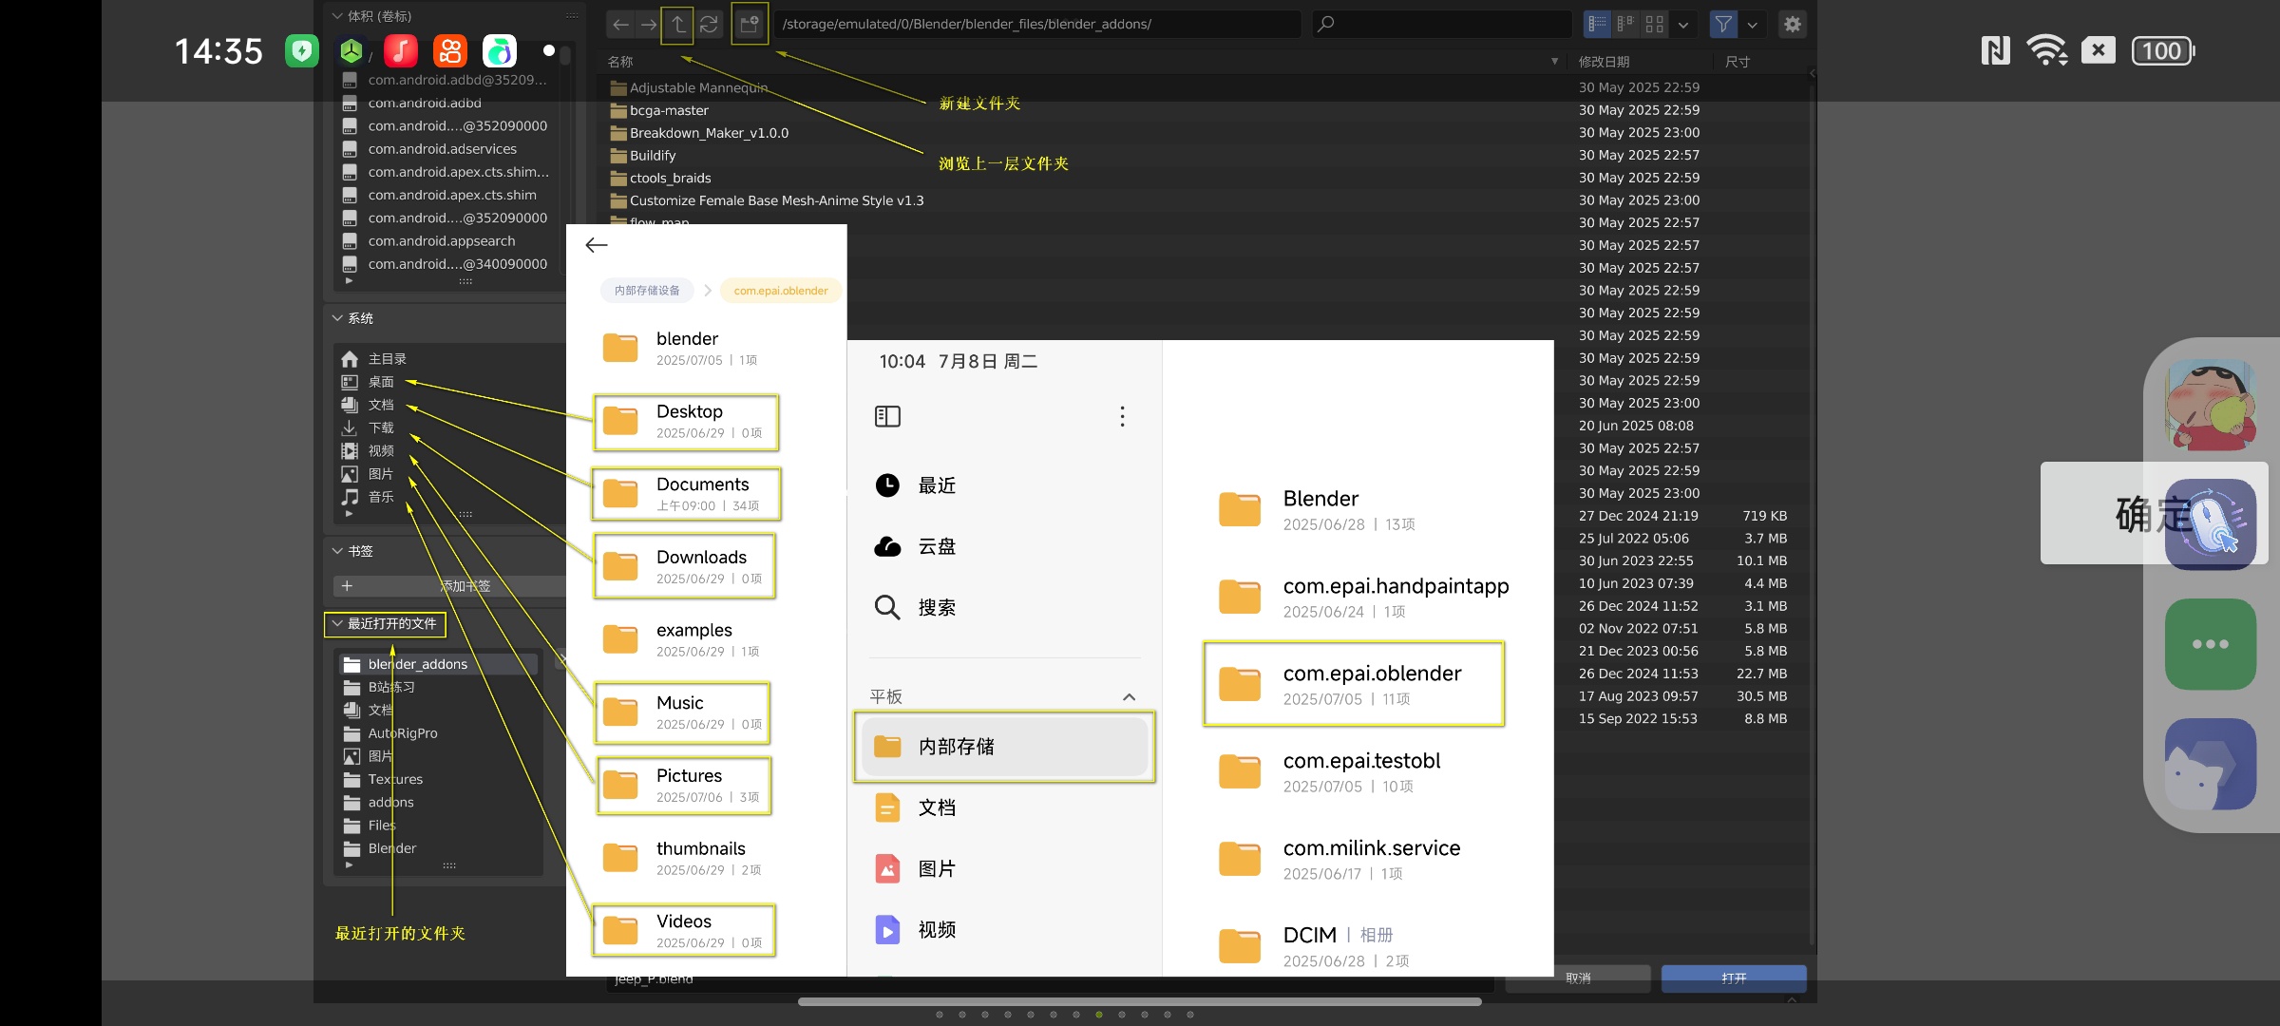Click the directory path input field
Image resolution: width=2280 pixels, height=1026 pixels.
(1037, 25)
